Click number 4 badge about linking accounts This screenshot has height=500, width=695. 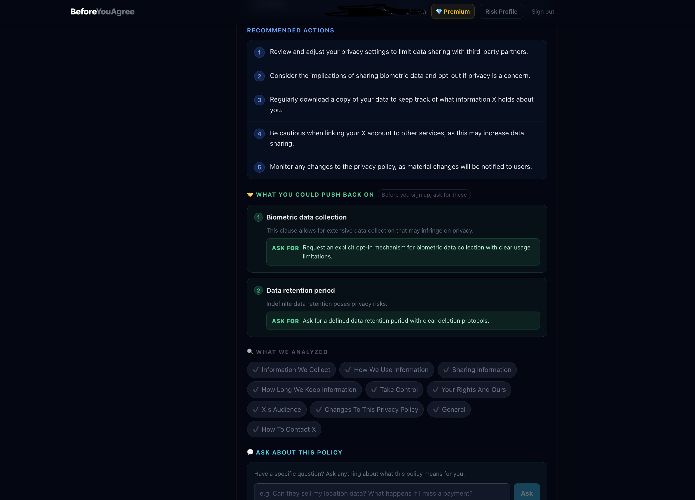tap(259, 134)
